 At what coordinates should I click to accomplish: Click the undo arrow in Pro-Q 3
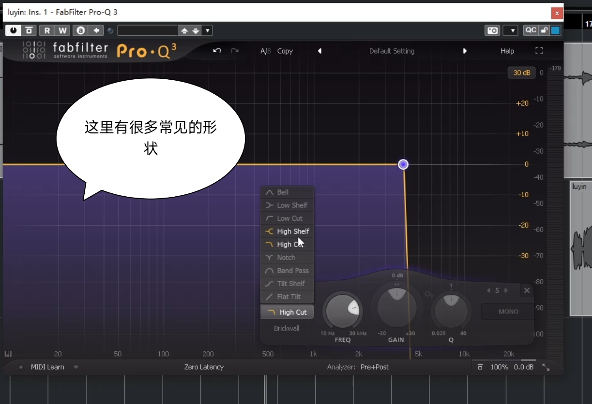tap(217, 51)
